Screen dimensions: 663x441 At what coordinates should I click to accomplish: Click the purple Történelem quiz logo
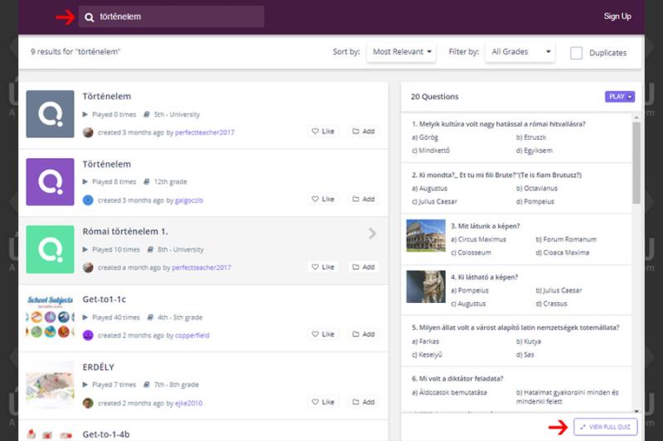(x=50, y=181)
